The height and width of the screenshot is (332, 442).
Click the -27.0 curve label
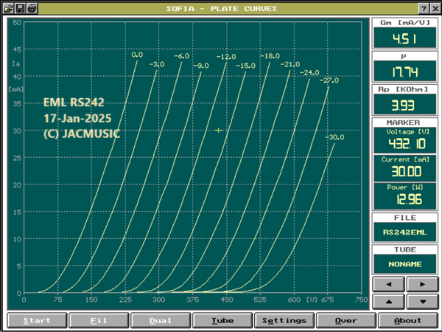(329, 80)
